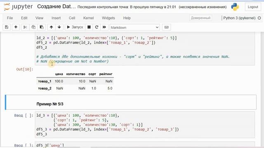
Task: Click code line df5_2 = pd.DataFrame
Action: [96, 43]
